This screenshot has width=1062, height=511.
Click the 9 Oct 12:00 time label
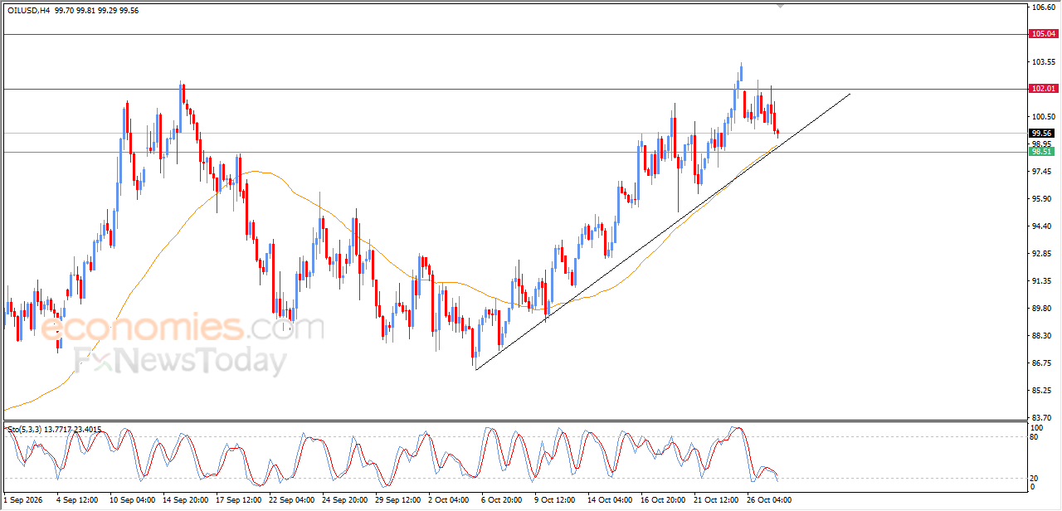tap(555, 500)
